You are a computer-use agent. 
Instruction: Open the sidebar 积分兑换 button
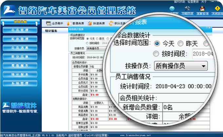pyautogui.click(x=20, y=57)
